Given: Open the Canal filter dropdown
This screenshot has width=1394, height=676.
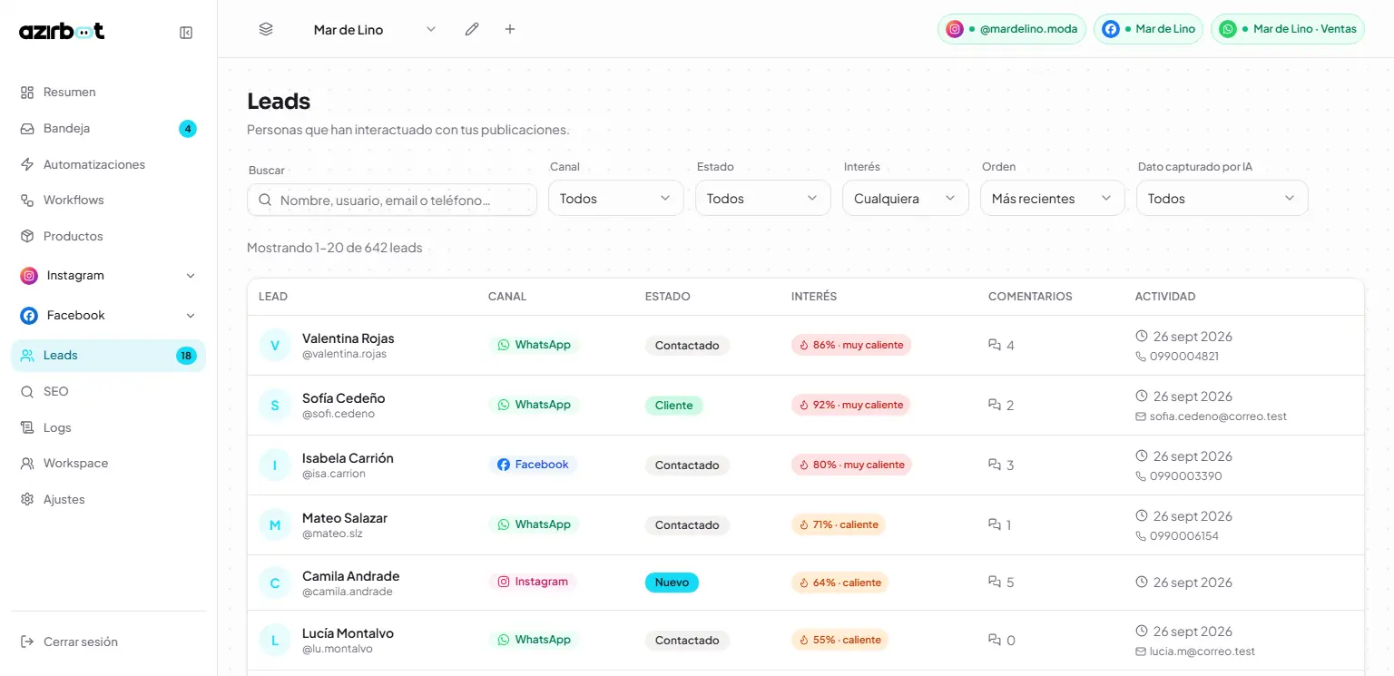Looking at the screenshot, I should [x=616, y=199].
